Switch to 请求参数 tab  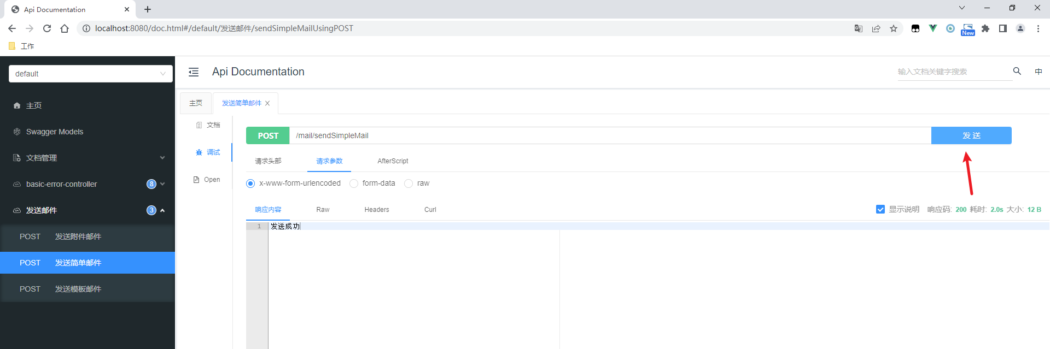point(329,161)
